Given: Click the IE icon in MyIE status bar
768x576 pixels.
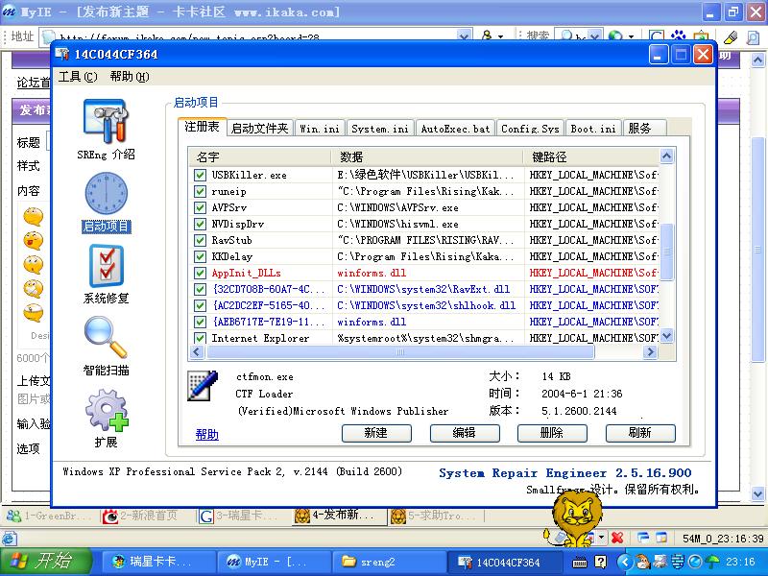Looking at the screenshot, I should [x=9, y=539].
